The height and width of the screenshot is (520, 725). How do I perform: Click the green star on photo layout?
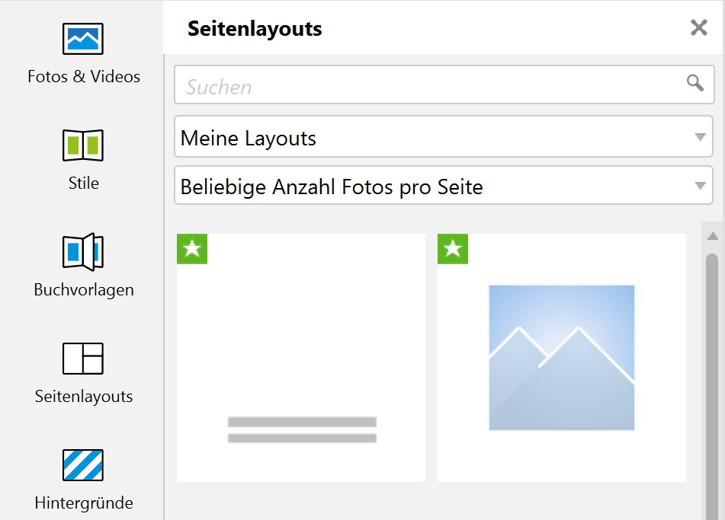coord(453,249)
